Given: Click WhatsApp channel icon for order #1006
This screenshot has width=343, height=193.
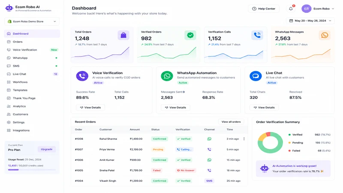Looking at the screenshot, I should pos(209,160).
